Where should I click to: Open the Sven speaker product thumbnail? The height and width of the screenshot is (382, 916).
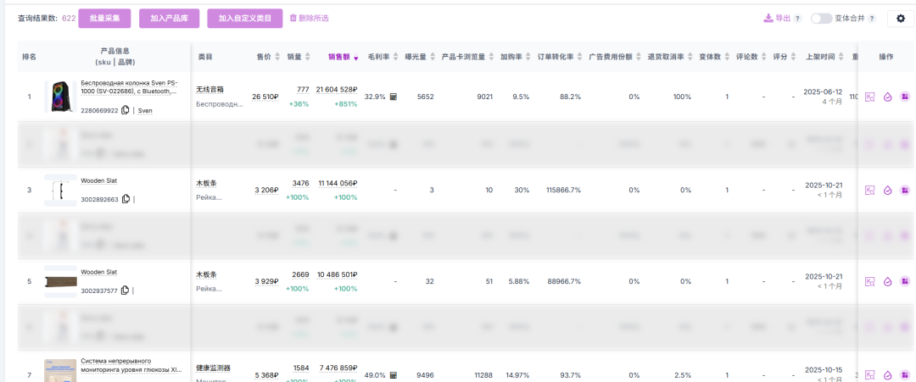(59, 97)
